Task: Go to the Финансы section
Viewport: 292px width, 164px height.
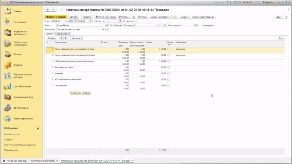Action: coord(12,65)
